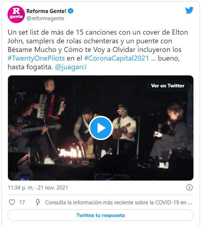Open the Reforma Gente! account name
This screenshot has height=226, width=201.
click(46, 11)
